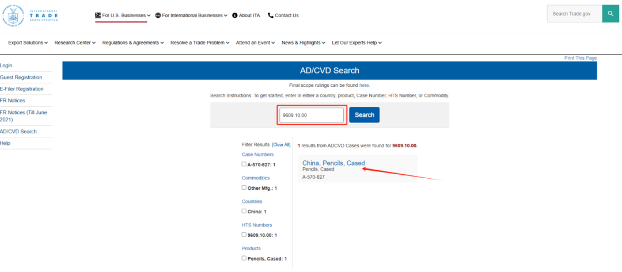The height and width of the screenshot is (272, 622).
Task: Expand Let Our Experts Help menu
Action: [x=356, y=43]
